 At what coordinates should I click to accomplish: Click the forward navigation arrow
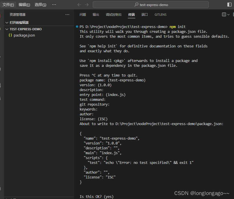click(x=86, y=5)
